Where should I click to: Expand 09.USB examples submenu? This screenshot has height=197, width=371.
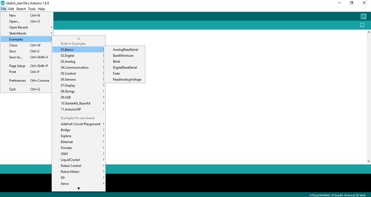pos(79,97)
